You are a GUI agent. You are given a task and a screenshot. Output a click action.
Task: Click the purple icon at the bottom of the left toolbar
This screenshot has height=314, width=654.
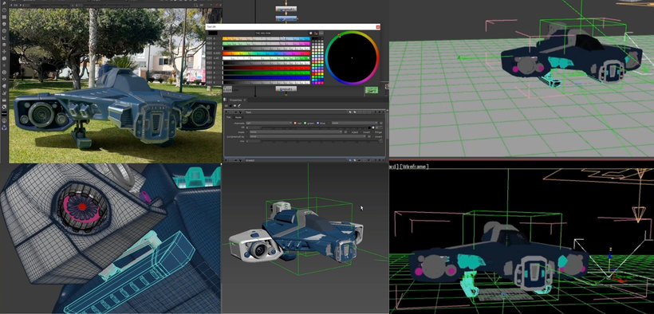[4, 128]
